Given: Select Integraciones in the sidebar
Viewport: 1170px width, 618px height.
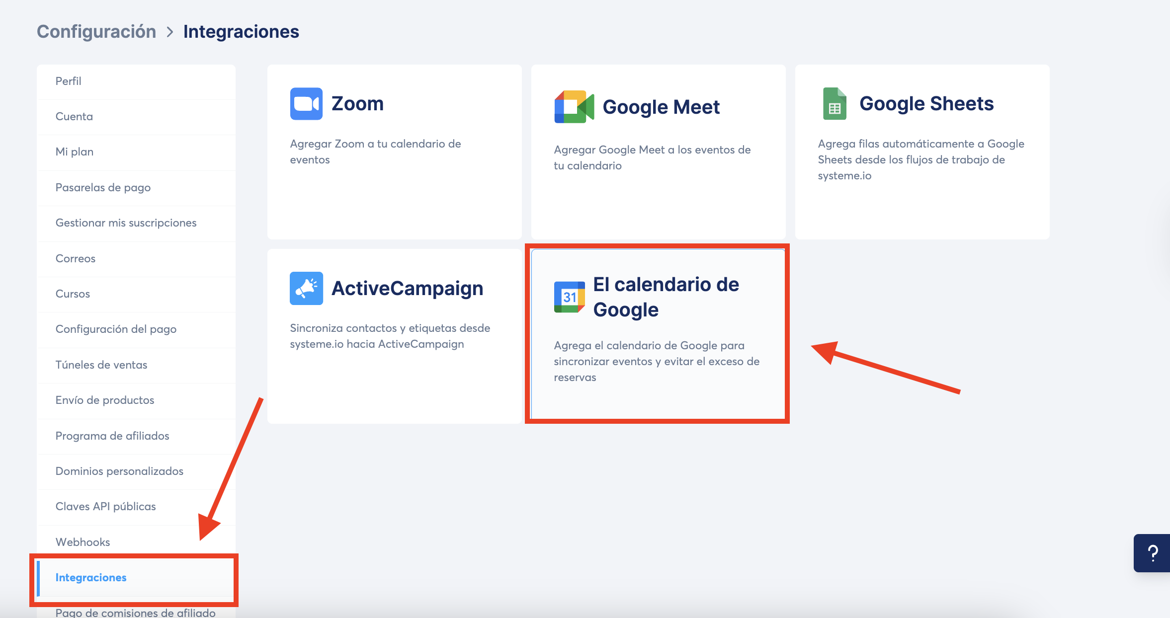Looking at the screenshot, I should pyautogui.click(x=136, y=577).
